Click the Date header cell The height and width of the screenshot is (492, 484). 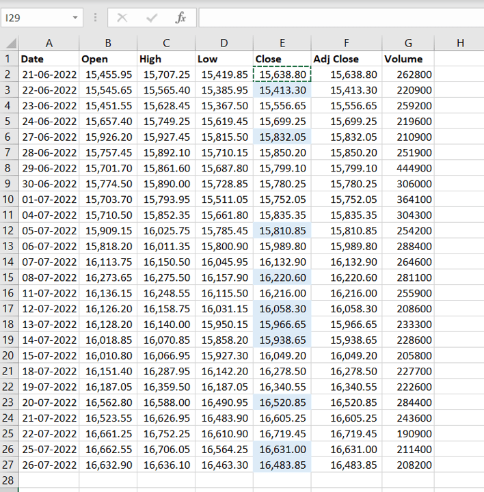click(x=49, y=59)
